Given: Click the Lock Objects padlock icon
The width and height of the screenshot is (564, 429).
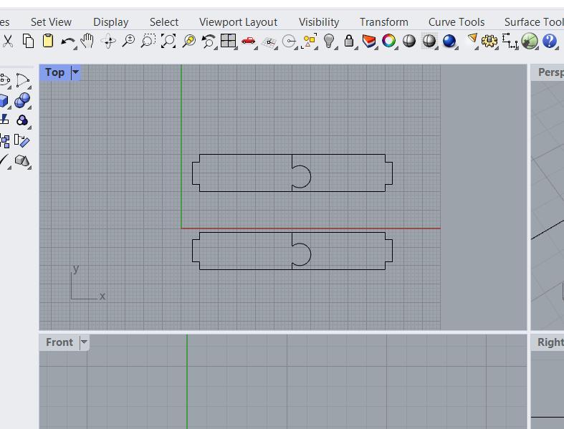Looking at the screenshot, I should tap(348, 41).
